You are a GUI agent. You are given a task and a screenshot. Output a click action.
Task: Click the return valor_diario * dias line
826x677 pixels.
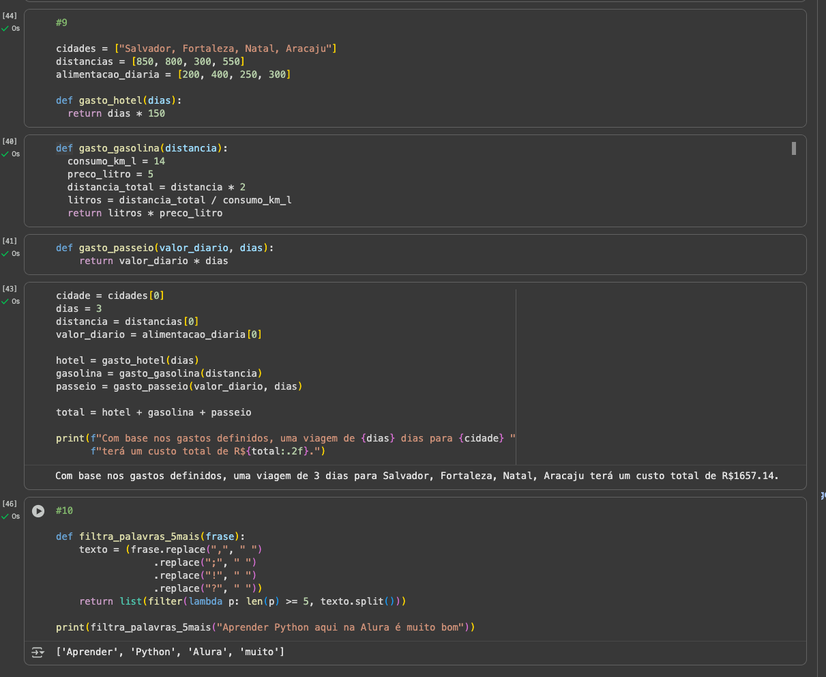pos(153,261)
